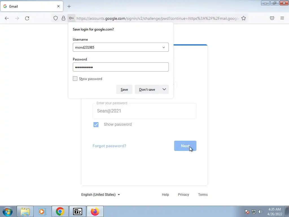Open the Action Center flag icon

(247, 212)
